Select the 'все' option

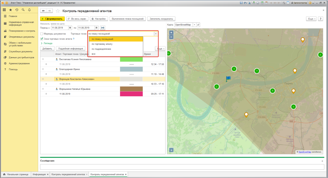tap(116, 54)
